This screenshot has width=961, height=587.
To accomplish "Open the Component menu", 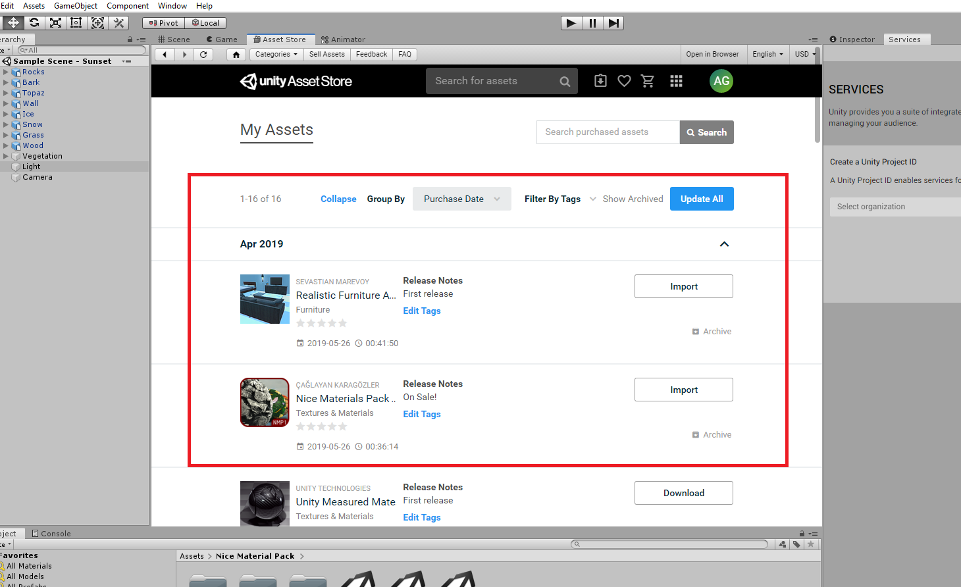I will (x=128, y=6).
